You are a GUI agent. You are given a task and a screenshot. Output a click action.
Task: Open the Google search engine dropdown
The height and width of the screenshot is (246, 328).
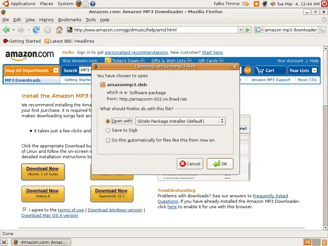259,30
